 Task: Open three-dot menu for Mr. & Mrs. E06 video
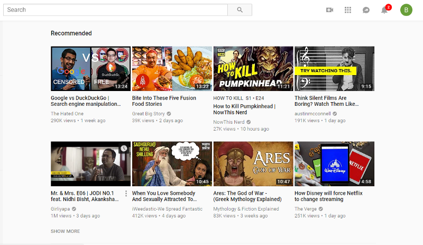[x=126, y=193]
